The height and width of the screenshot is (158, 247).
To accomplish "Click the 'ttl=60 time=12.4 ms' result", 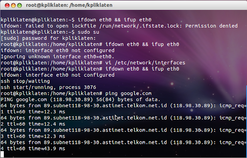I will [36, 124].
